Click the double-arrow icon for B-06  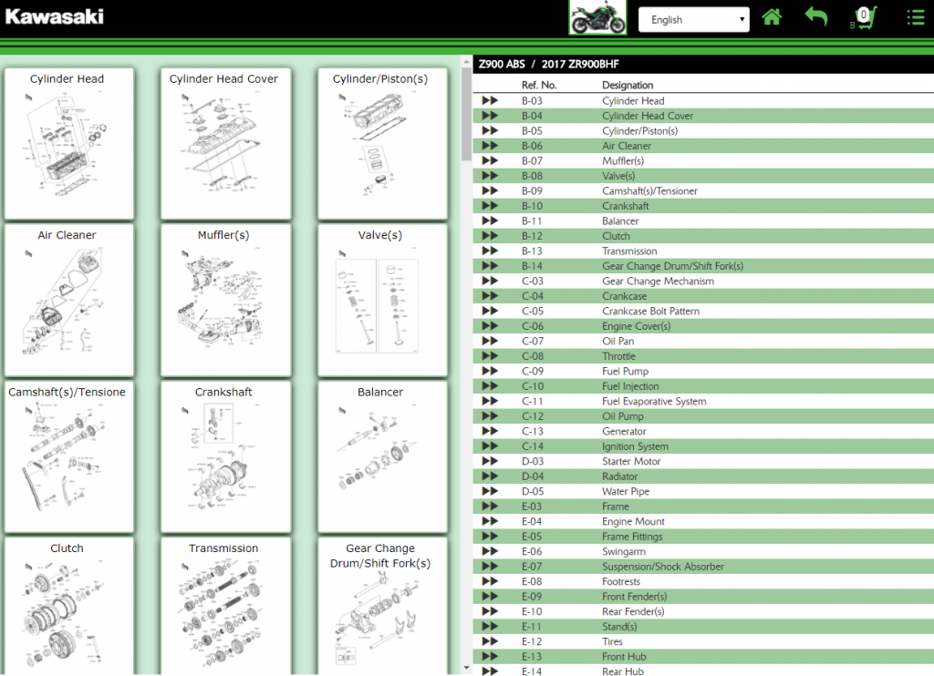coord(490,146)
